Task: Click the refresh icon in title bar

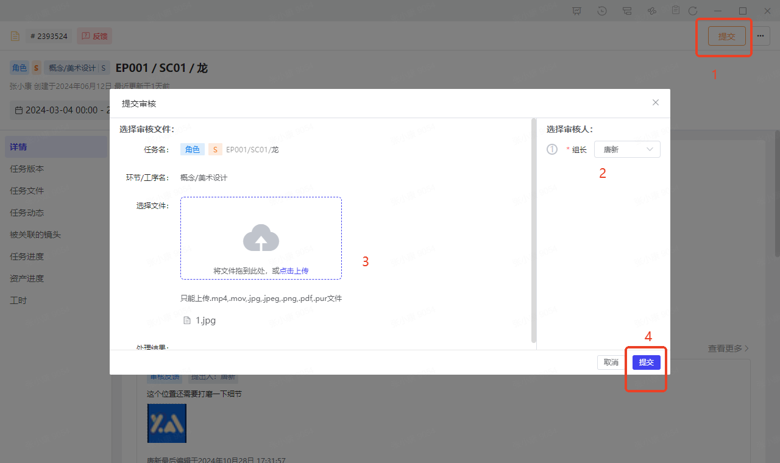Action: click(x=693, y=11)
